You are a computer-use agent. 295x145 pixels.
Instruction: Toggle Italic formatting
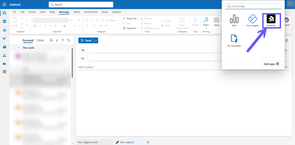(x=40, y=26)
